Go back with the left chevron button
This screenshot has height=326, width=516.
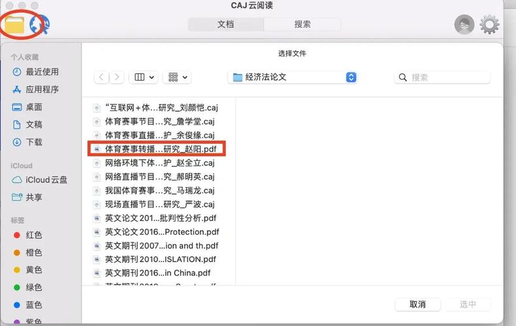pos(101,77)
